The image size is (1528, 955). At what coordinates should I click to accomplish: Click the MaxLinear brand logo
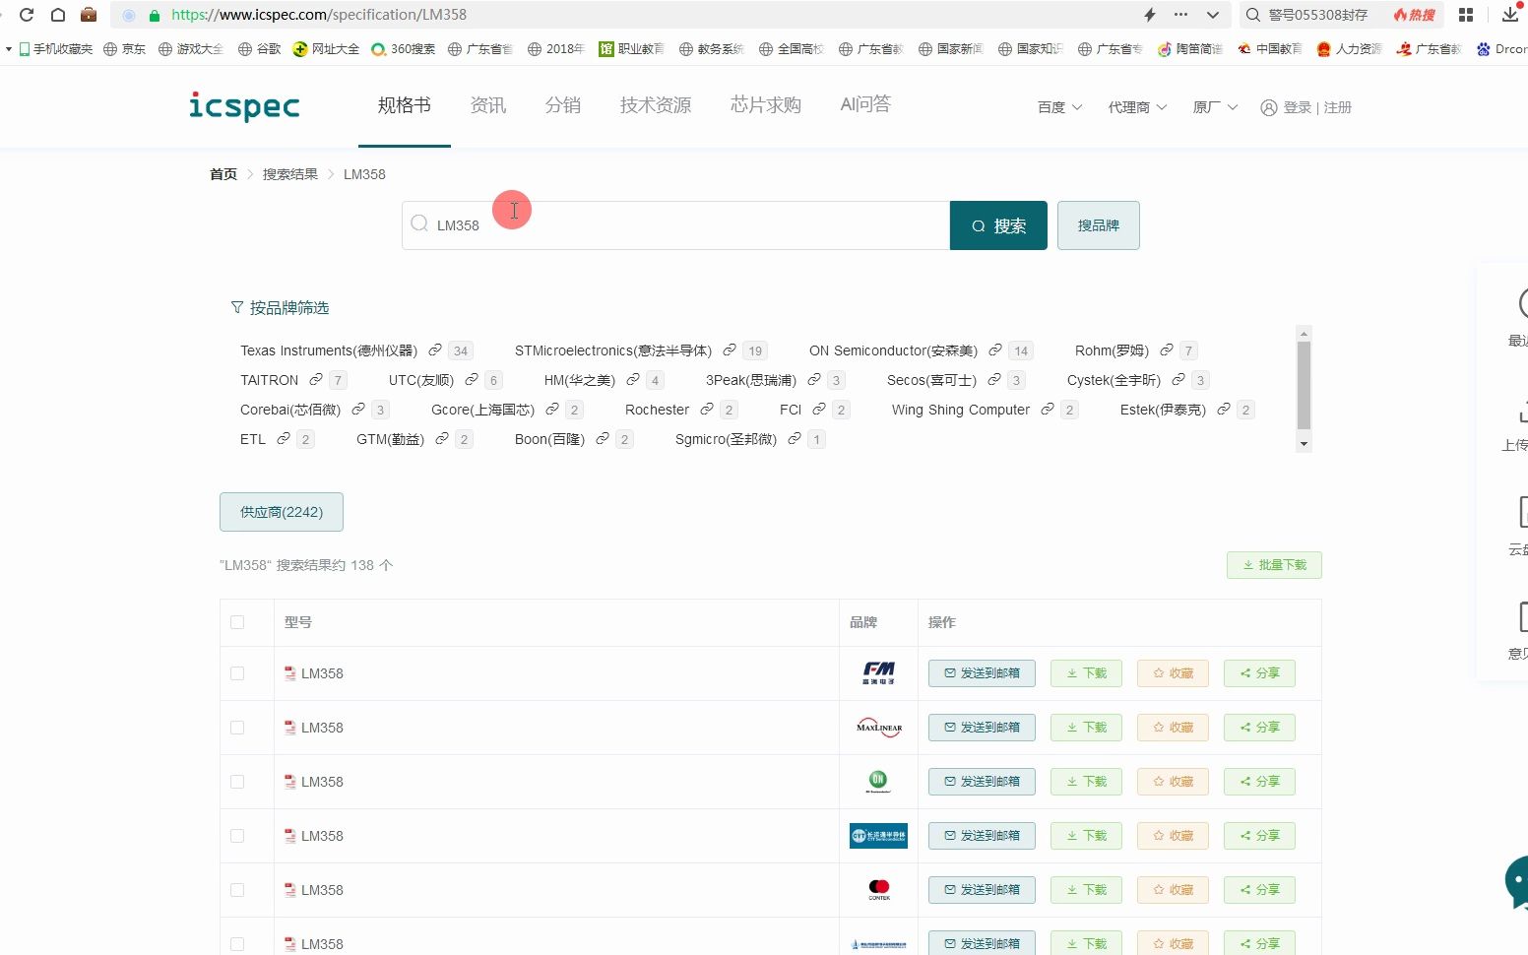click(x=879, y=728)
